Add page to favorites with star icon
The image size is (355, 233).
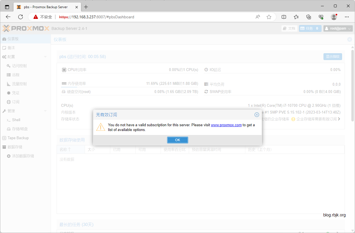tap(269, 17)
